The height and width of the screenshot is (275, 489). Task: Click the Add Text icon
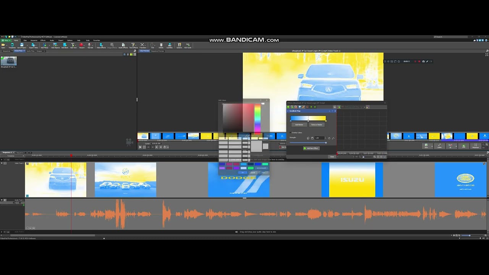(x=73, y=45)
